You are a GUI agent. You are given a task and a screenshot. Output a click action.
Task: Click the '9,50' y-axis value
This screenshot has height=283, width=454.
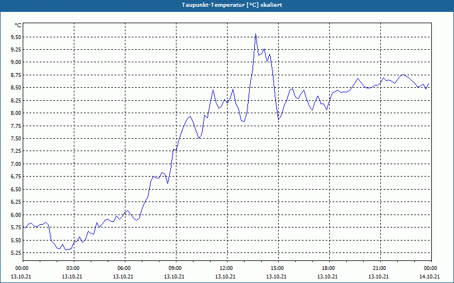tap(16, 37)
